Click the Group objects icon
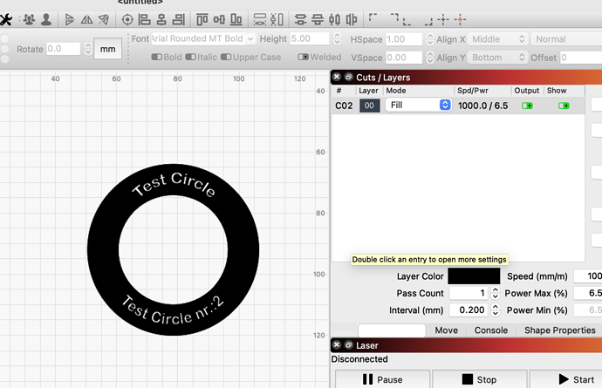 (29, 19)
